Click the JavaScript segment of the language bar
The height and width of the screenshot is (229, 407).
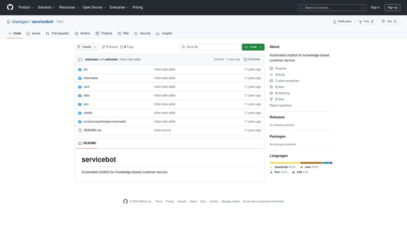[x=285, y=162]
